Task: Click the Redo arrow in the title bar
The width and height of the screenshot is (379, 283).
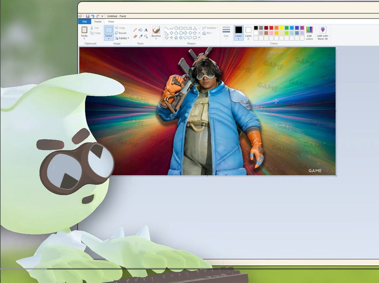Action: coord(98,16)
